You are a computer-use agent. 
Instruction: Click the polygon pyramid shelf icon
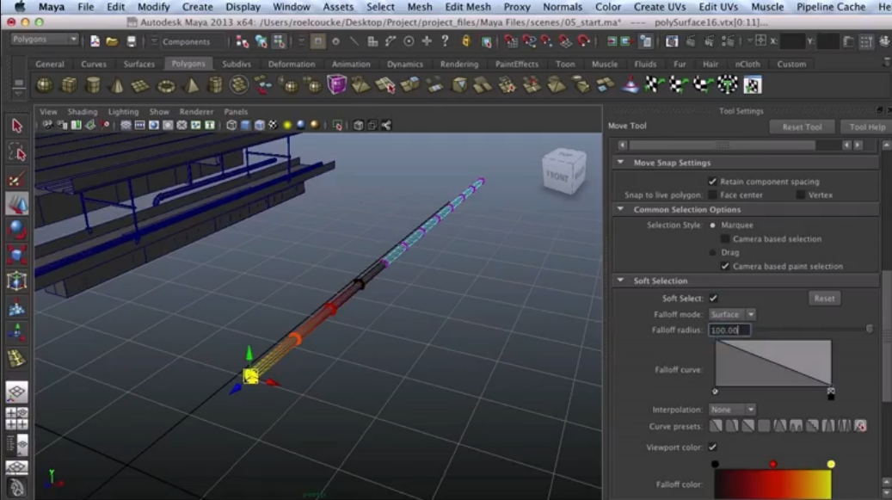(x=191, y=85)
